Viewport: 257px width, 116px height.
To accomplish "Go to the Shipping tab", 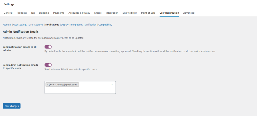I will (x=44, y=13).
